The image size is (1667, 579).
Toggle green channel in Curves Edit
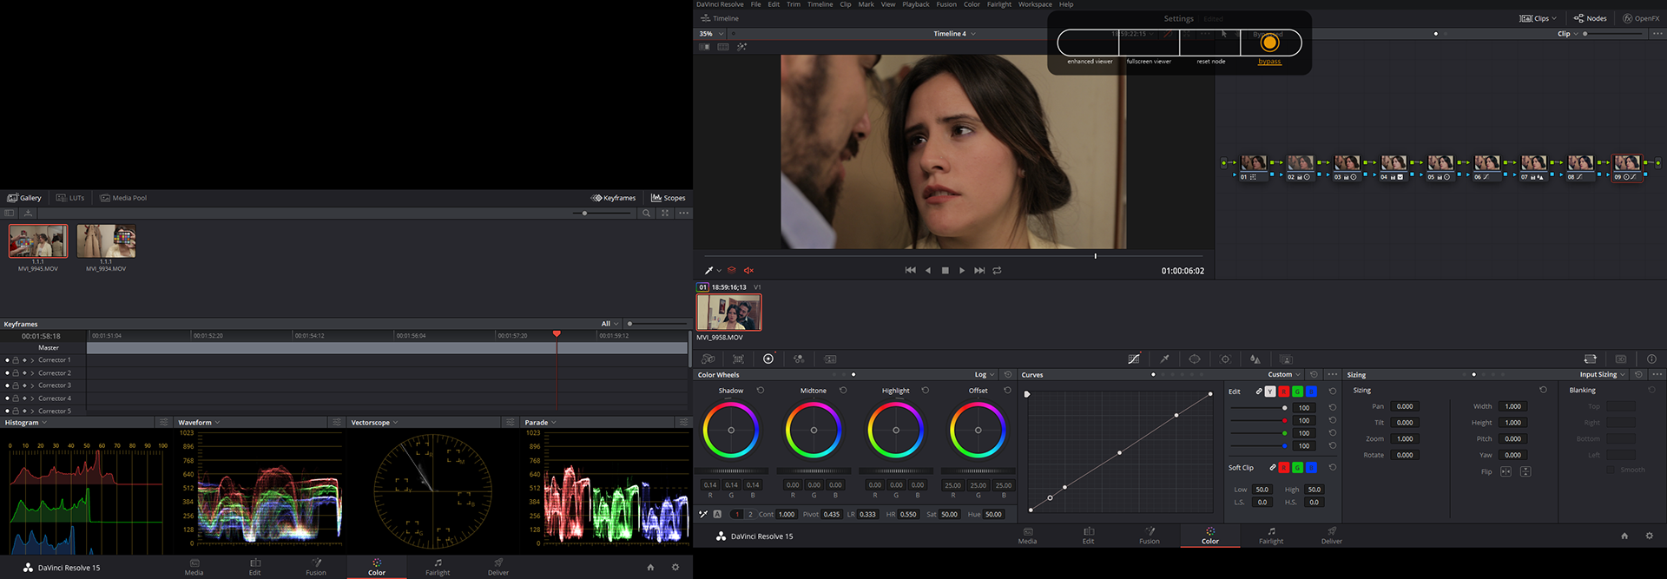point(1298,391)
